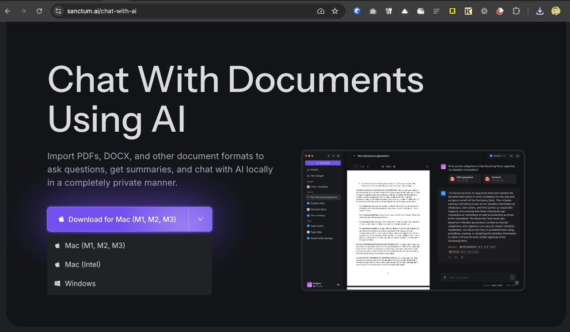Open the red play-button extension
Viewport: 570px width, 332px height.
point(500,11)
